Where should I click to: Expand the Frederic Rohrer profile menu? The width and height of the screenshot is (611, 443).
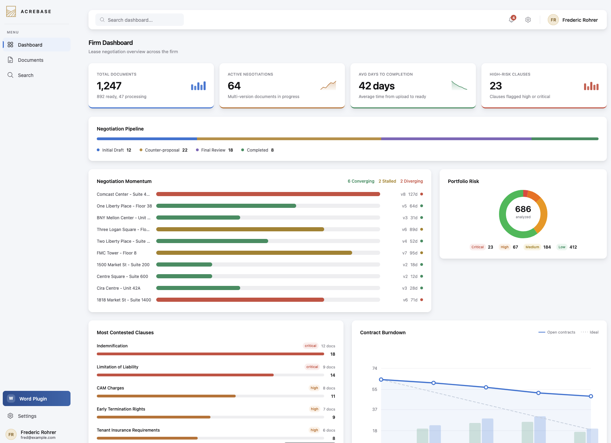tap(580, 20)
